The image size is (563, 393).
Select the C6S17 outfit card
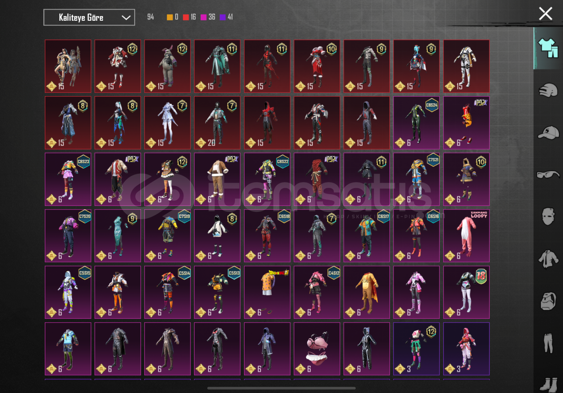coord(367,236)
